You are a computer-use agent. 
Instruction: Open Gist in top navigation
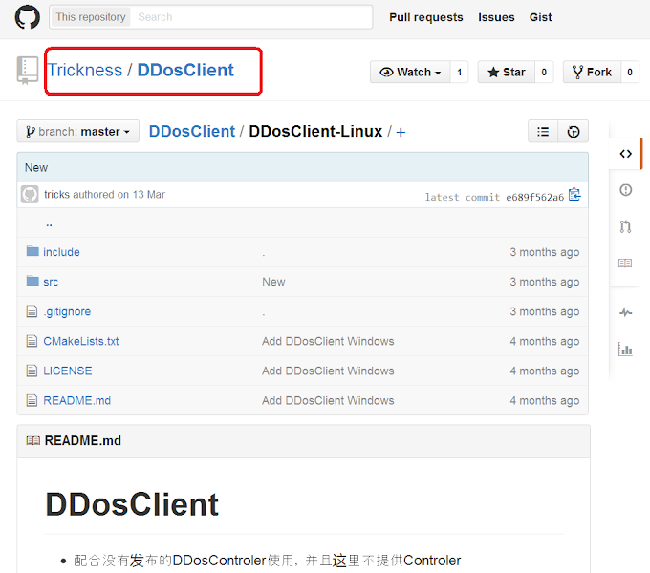(x=541, y=17)
